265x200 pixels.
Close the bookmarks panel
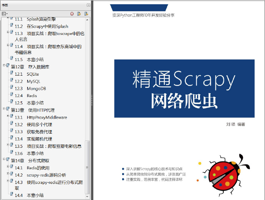pos(88,5)
